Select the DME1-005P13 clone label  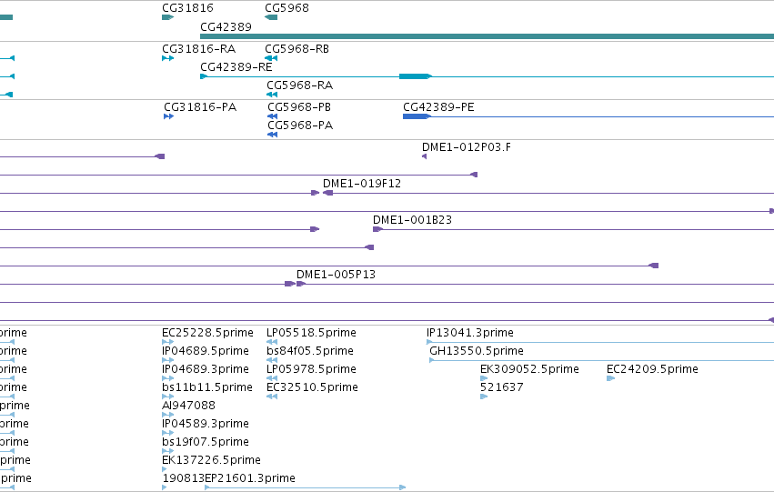pos(336,275)
